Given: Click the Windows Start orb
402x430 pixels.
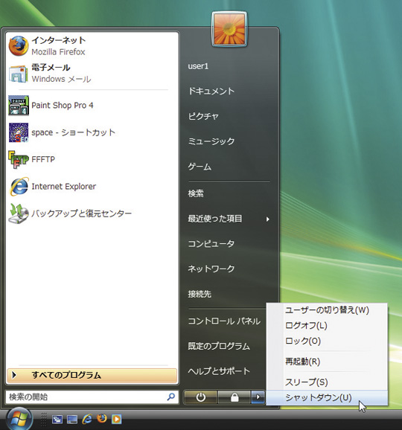Looking at the screenshot, I should (19, 419).
